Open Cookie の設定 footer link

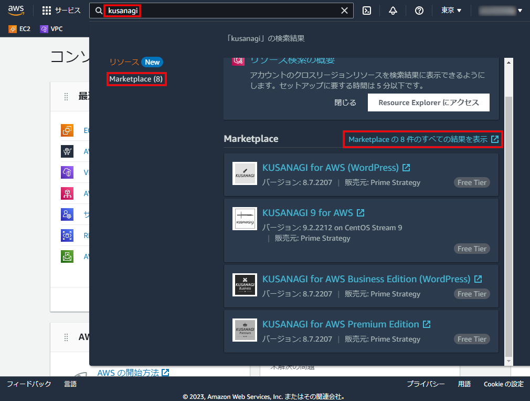pyautogui.click(x=504, y=384)
